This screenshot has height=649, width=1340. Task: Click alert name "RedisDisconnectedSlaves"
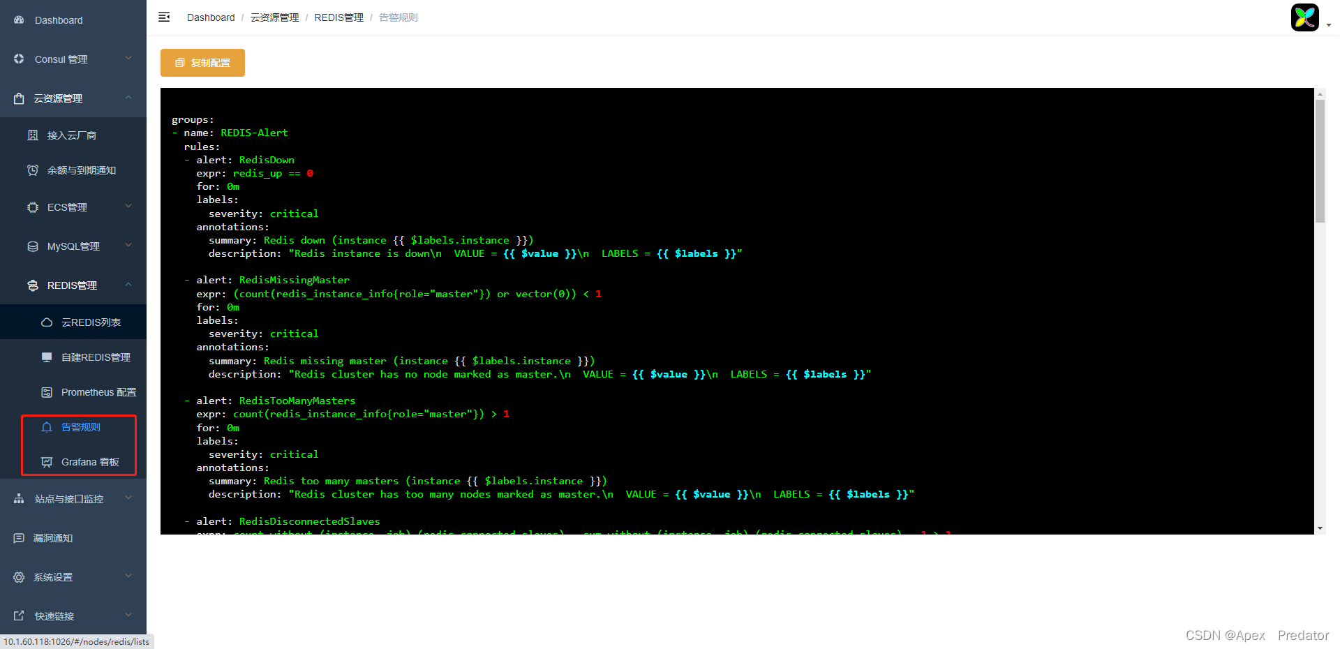(310, 521)
